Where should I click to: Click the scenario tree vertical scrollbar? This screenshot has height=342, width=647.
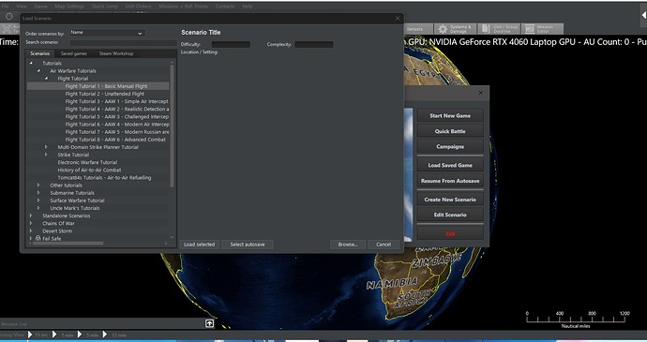click(173, 126)
